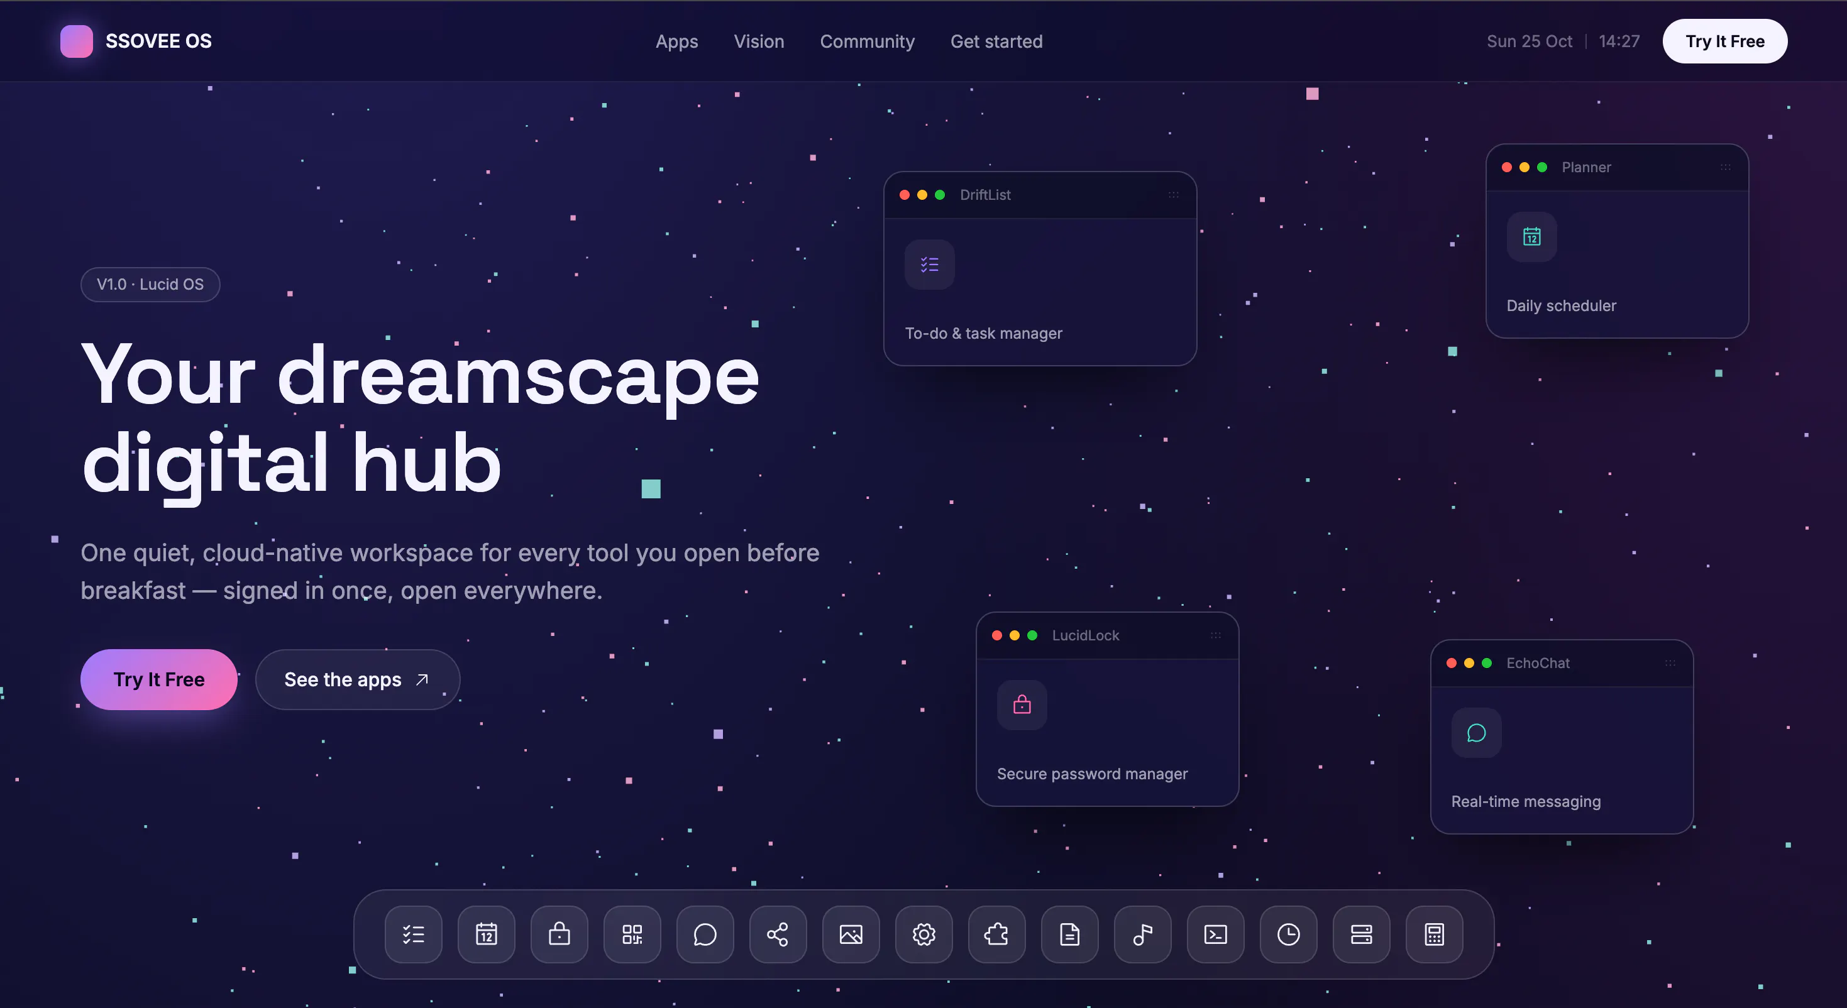Click the V1.0 · Lucid OS badge
The image size is (1847, 1008).
[150, 284]
